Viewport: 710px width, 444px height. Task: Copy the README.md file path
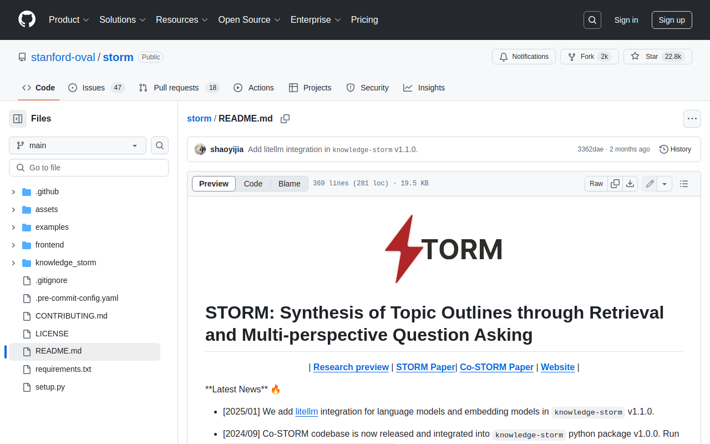click(x=285, y=119)
